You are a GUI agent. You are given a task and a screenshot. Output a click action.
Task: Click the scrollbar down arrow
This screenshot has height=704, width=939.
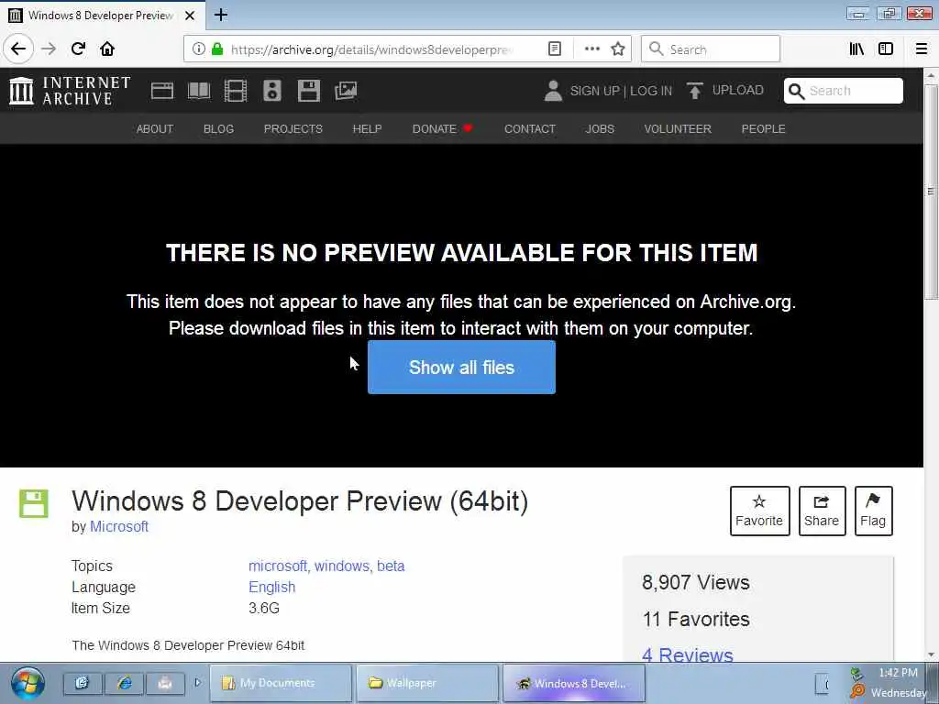click(931, 654)
